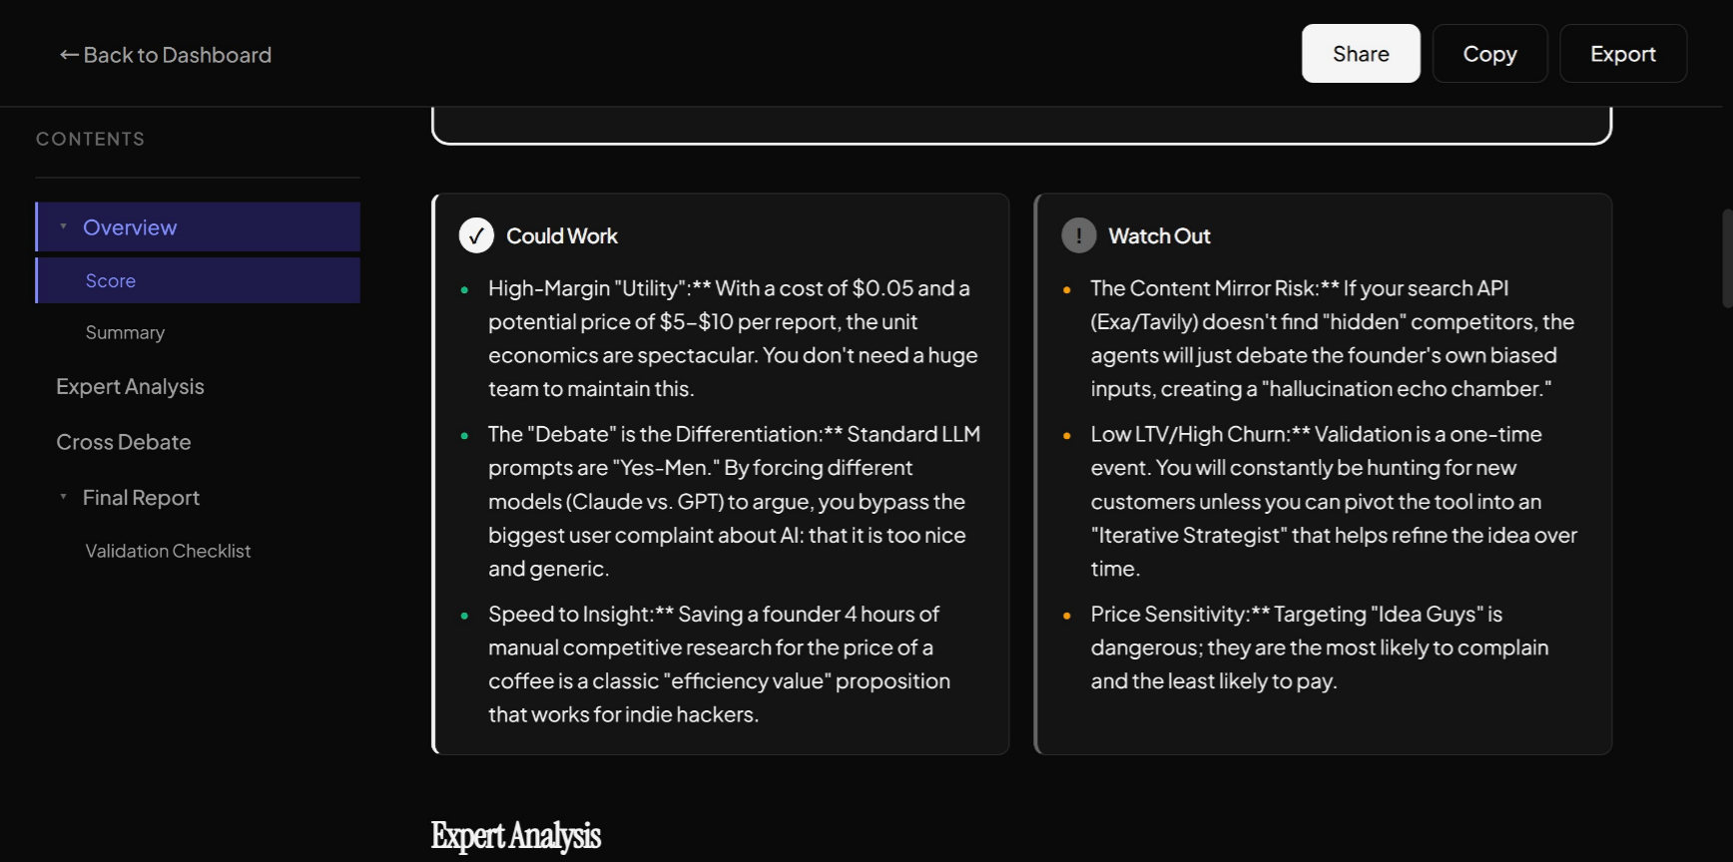Click the Could Work checkmark icon

[476, 235]
